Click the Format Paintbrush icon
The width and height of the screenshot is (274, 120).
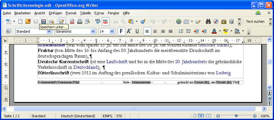[x=143, y=21]
